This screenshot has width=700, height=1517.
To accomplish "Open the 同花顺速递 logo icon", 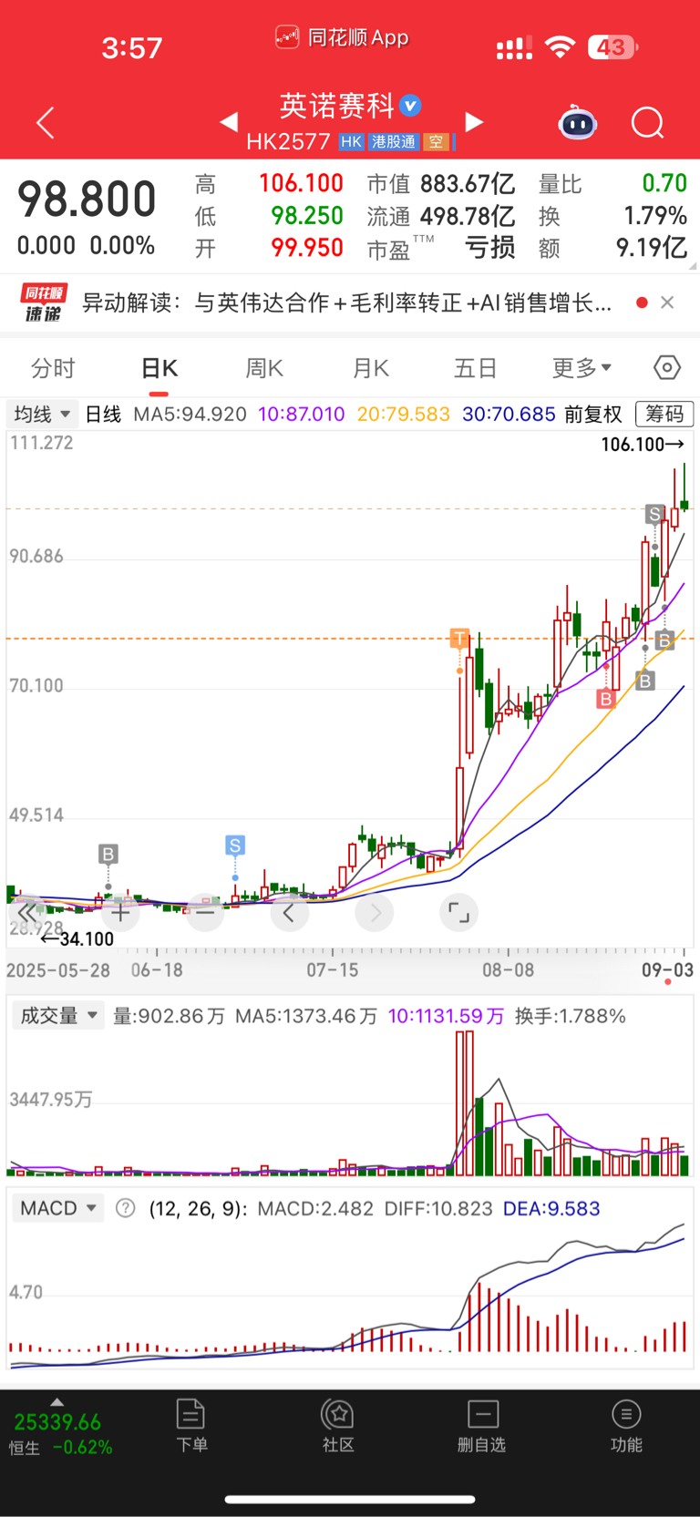I will pos(43,302).
